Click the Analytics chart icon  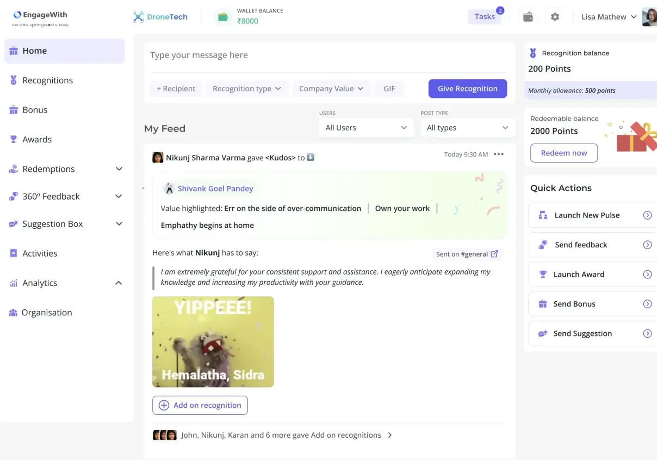[14, 283]
